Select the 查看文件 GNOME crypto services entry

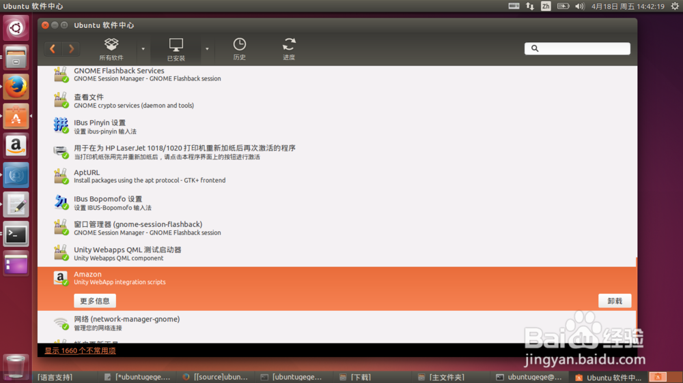click(337, 100)
